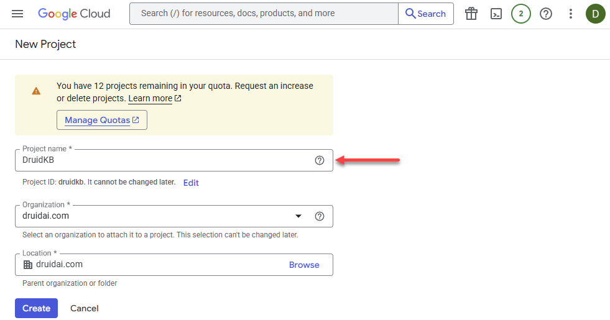
Task: Open the free trial gift icon
Action: (471, 14)
